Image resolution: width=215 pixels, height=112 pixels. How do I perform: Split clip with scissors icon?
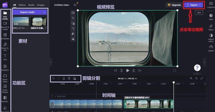click(x=64, y=79)
